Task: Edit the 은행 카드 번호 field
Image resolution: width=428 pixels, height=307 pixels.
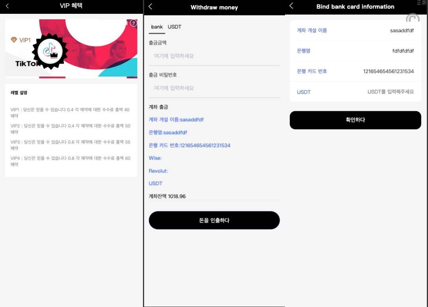Action: [x=355, y=71]
